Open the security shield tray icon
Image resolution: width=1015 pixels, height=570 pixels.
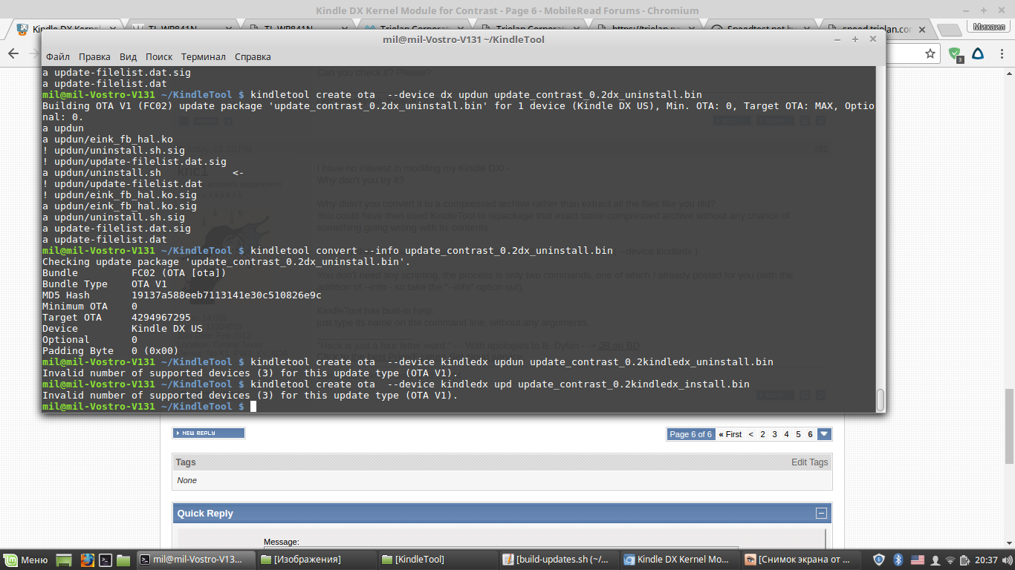pyautogui.click(x=879, y=560)
